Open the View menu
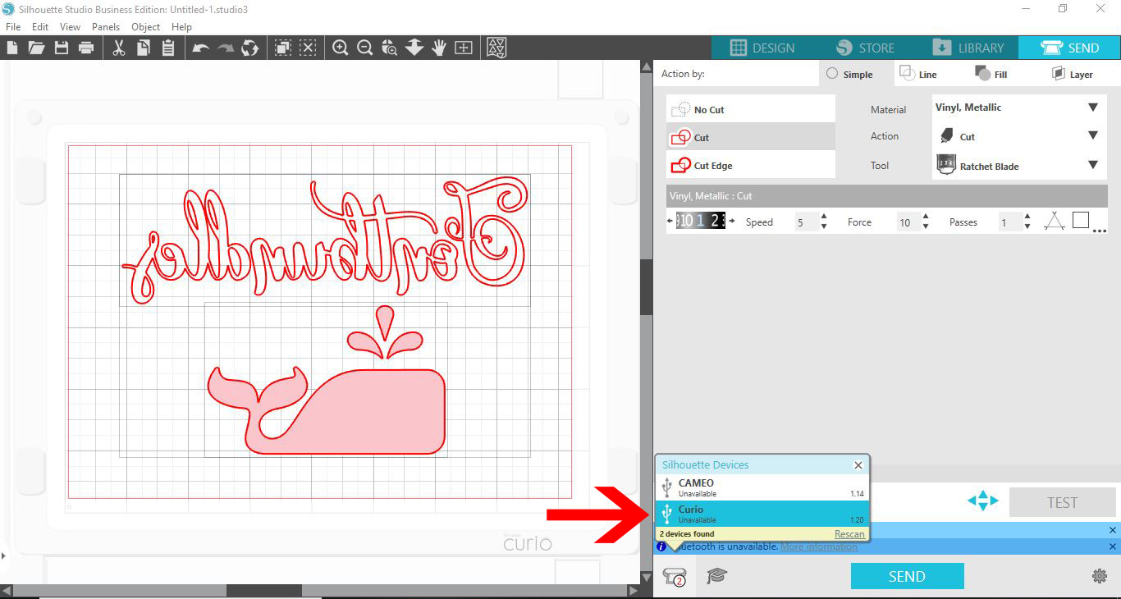 (x=71, y=27)
